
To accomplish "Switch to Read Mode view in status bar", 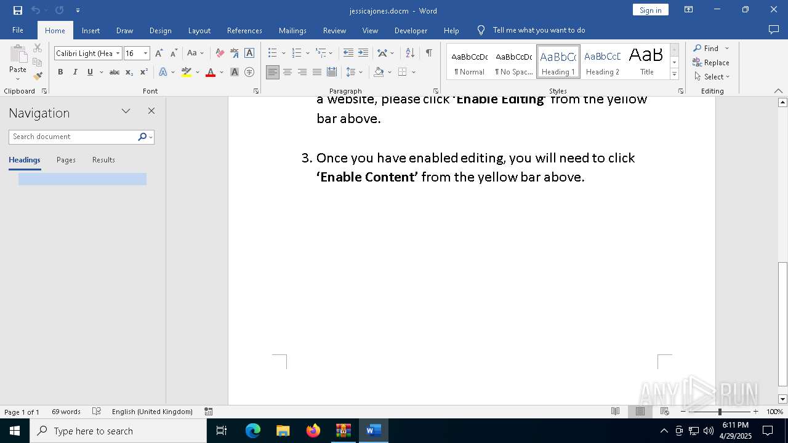I will 615,412.
